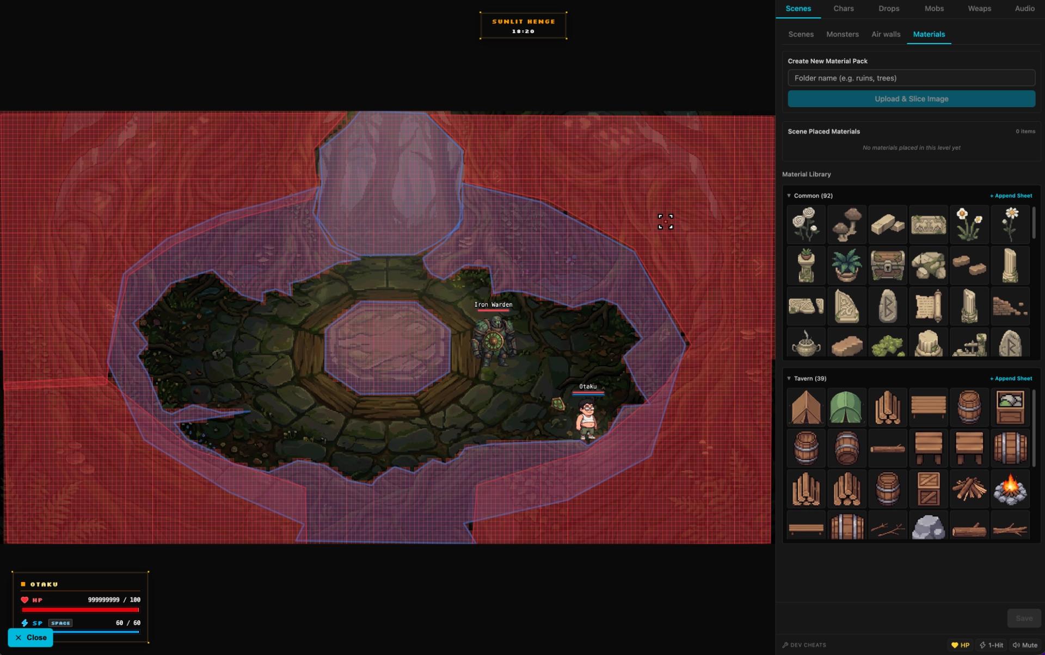Viewport: 1045px width, 655px height.
Task: Switch to the Mobs tab
Action: tap(934, 9)
